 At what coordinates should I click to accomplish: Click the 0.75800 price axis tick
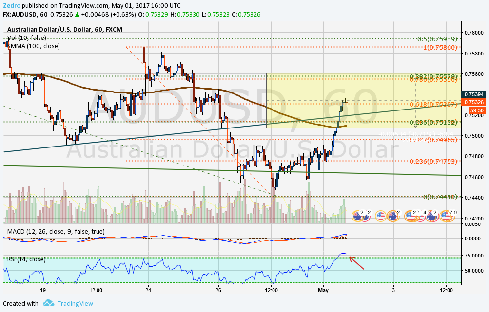(x=474, y=53)
